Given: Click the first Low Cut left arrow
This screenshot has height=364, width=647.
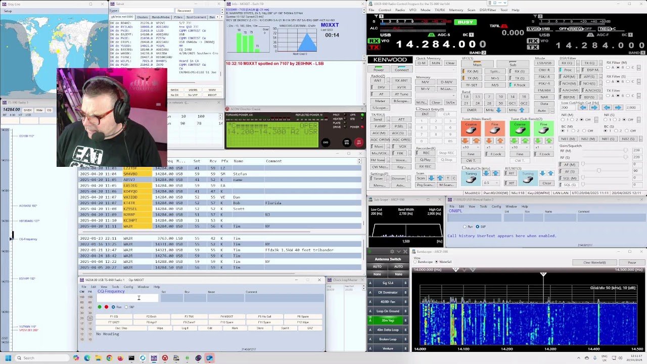Looking at the screenshot, I should [x=583, y=108].
